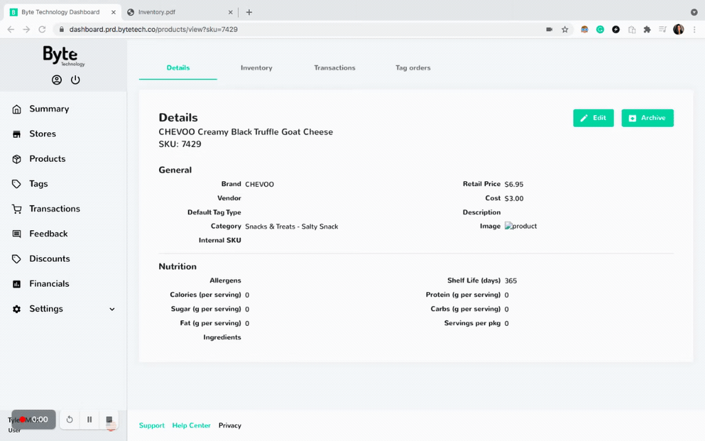The image size is (705, 441).
Task: Open Discounts in the sidebar
Action: pyautogui.click(x=50, y=259)
